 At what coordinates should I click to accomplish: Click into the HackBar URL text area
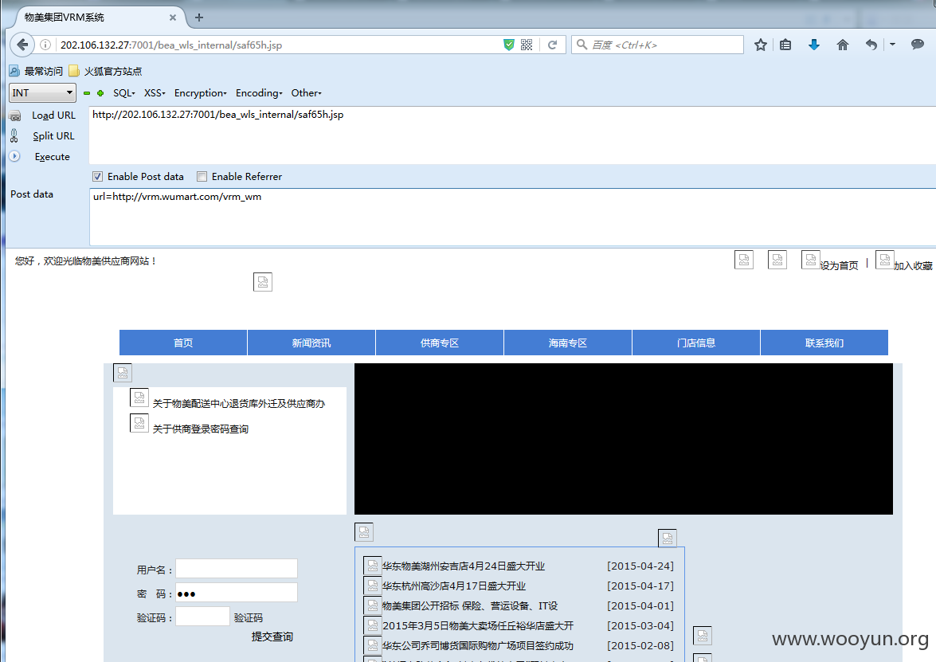tap(512, 135)
